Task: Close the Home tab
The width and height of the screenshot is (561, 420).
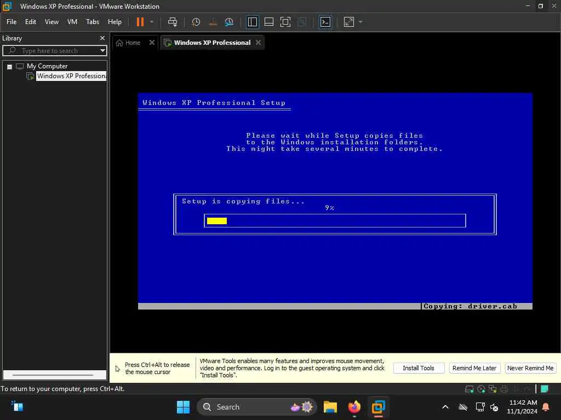Action: click(x=152, y=43)
